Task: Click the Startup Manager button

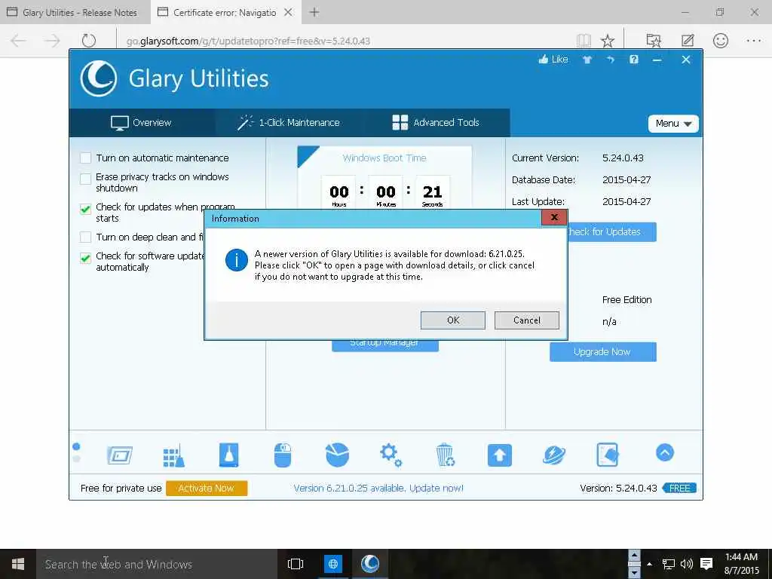Action: [x=385, y=344]
